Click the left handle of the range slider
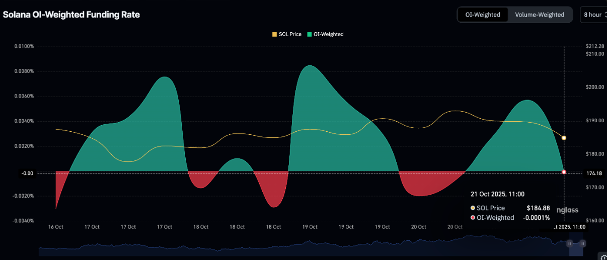The image size is (607, 260). (570, 243)
